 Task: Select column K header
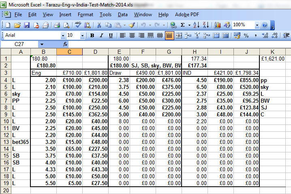[x=272, y=52]
